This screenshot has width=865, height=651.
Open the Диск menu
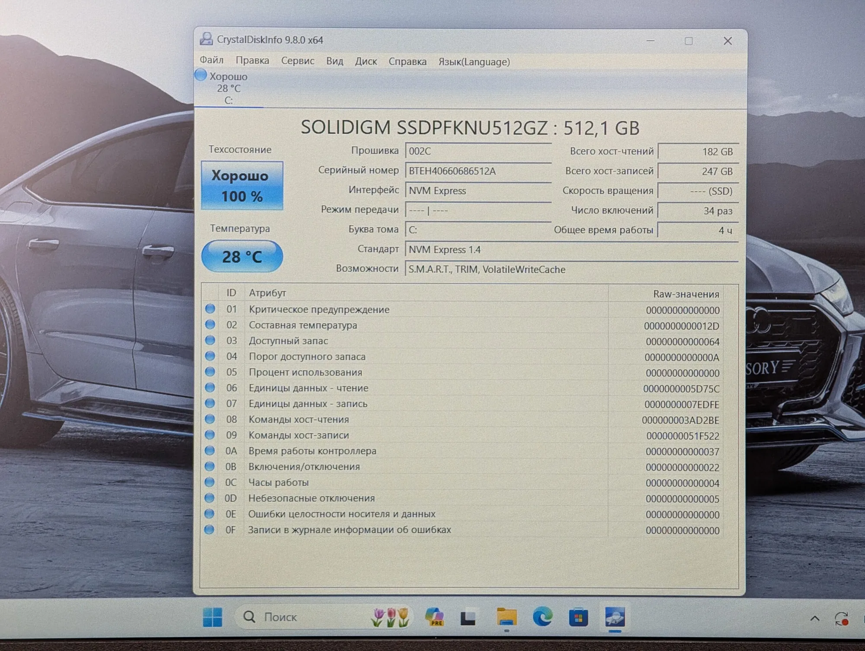pos(366,61)
